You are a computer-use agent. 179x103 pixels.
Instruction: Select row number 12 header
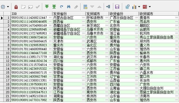point(7,61)
